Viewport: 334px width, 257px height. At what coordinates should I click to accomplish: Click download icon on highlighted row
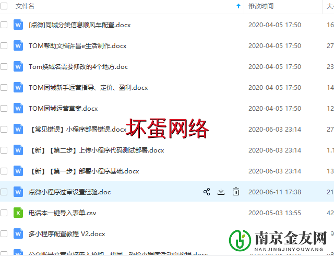(221, 192)
